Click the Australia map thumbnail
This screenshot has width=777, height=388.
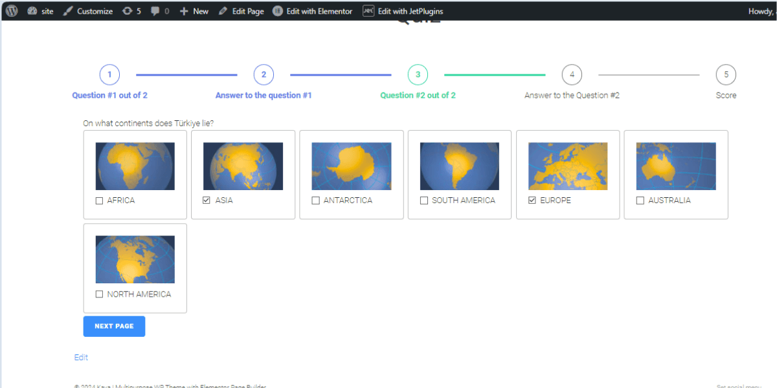coord(675,166)
